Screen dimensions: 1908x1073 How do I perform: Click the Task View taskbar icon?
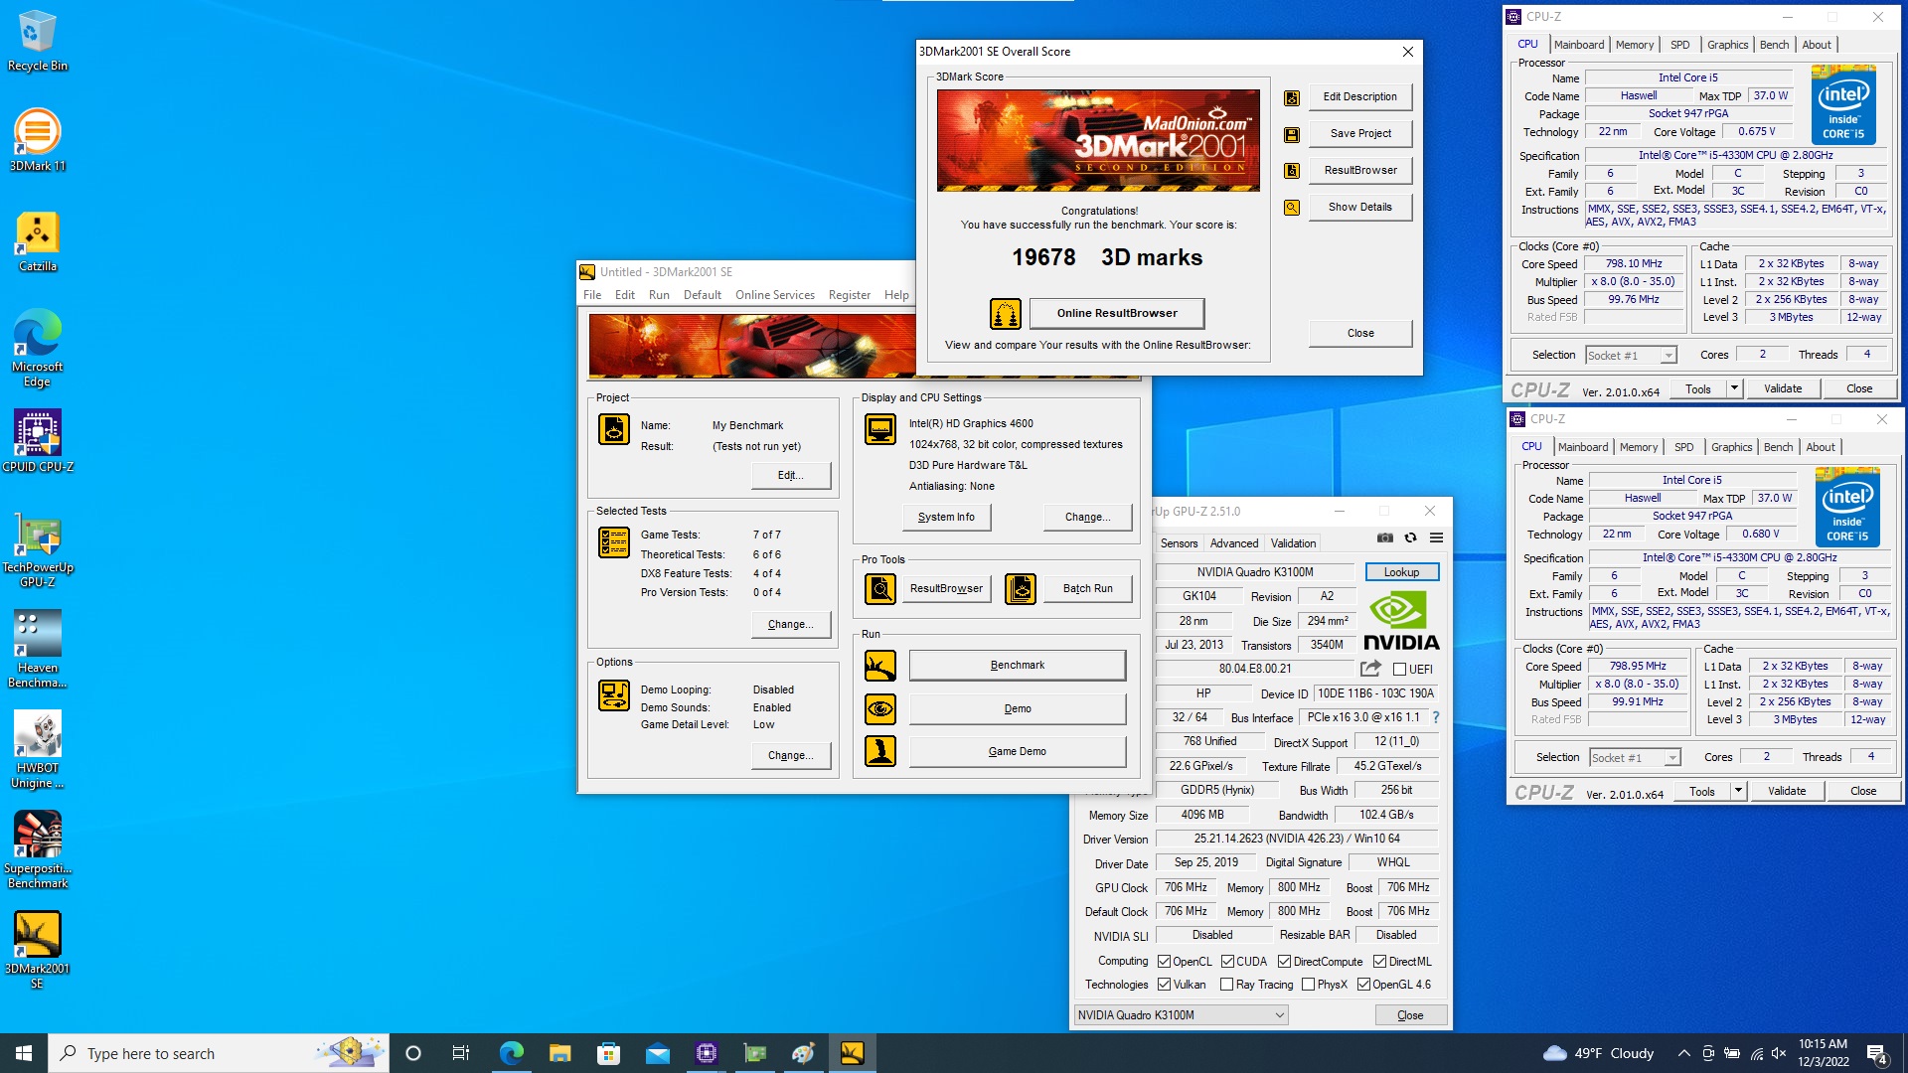click(x=461, y=1053)
